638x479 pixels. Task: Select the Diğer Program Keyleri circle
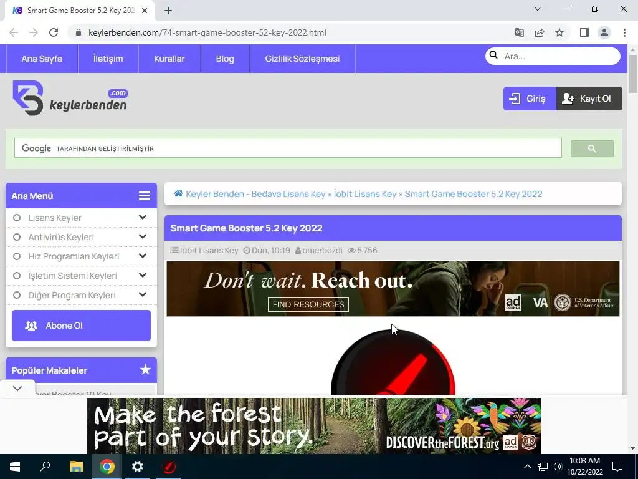(x=17, y=295)
